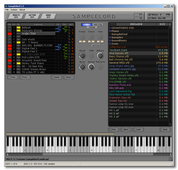
Task: Click the HIDE button in the header
Action: click(x=48, y=16)
